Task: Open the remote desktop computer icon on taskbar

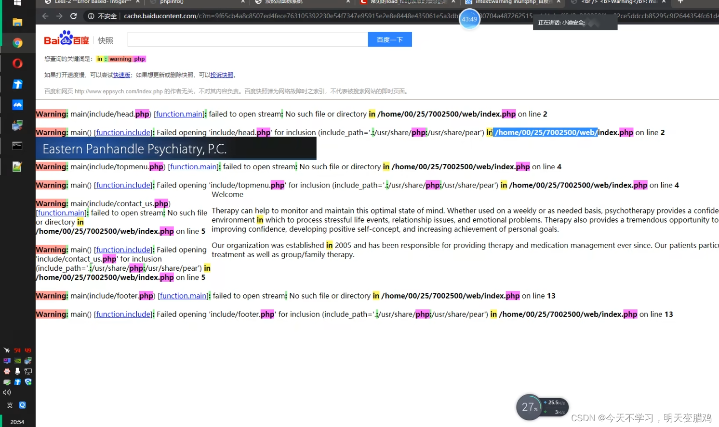Action: point(17,126)
